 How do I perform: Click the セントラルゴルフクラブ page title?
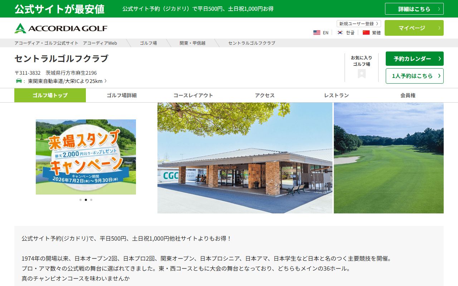[x=61, y=59]
